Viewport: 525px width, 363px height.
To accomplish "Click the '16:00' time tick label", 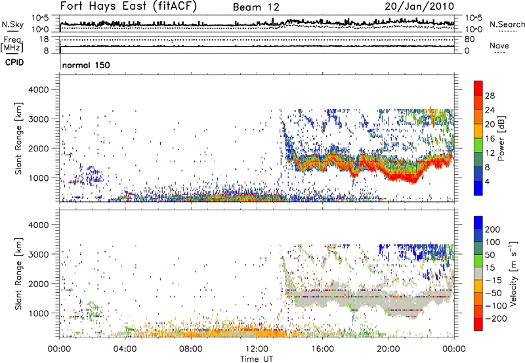I will 322,349.
